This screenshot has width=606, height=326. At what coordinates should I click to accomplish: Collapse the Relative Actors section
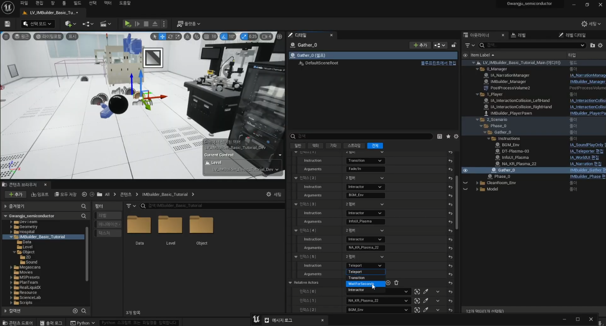[290, 283]
